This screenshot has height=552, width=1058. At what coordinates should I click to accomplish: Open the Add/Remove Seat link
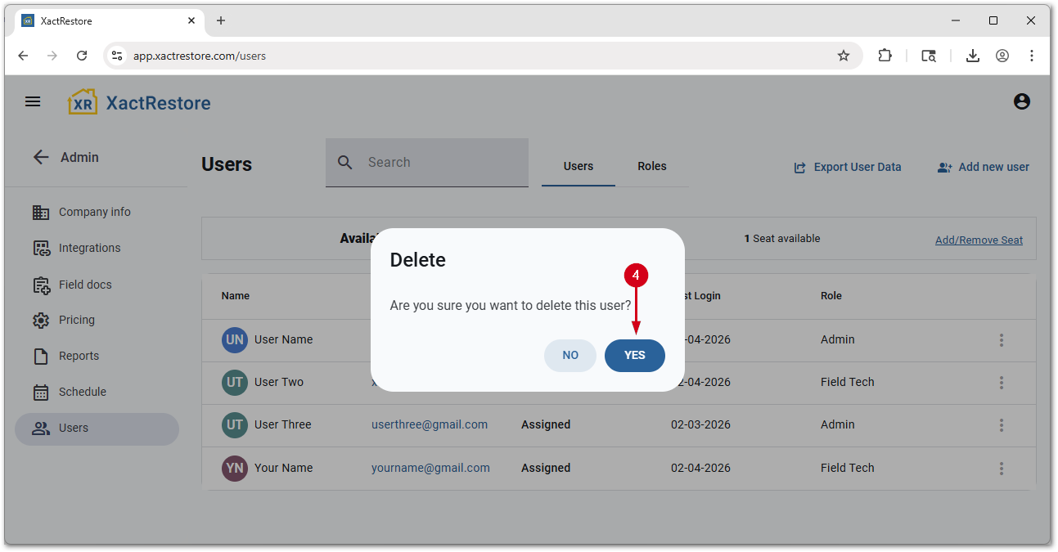point(979,240)
